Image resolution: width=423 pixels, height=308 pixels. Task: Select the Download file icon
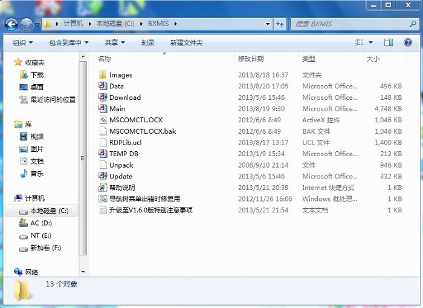tap(103, 97)
